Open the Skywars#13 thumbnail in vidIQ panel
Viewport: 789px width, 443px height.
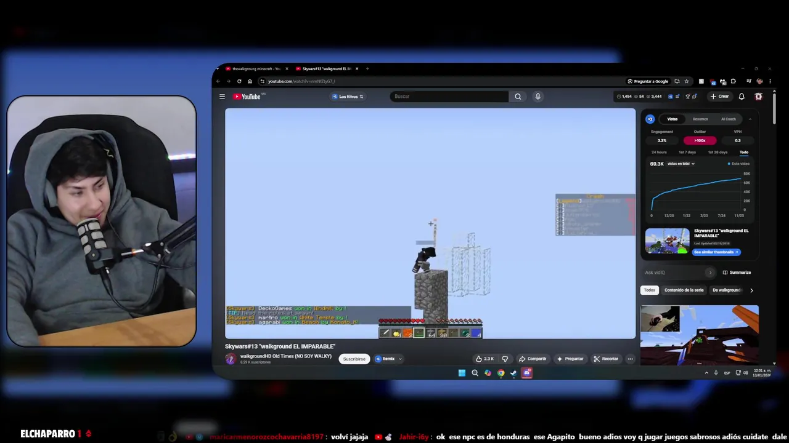668,241
